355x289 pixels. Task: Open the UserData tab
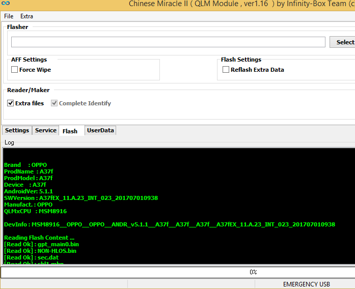coord(100,130)
